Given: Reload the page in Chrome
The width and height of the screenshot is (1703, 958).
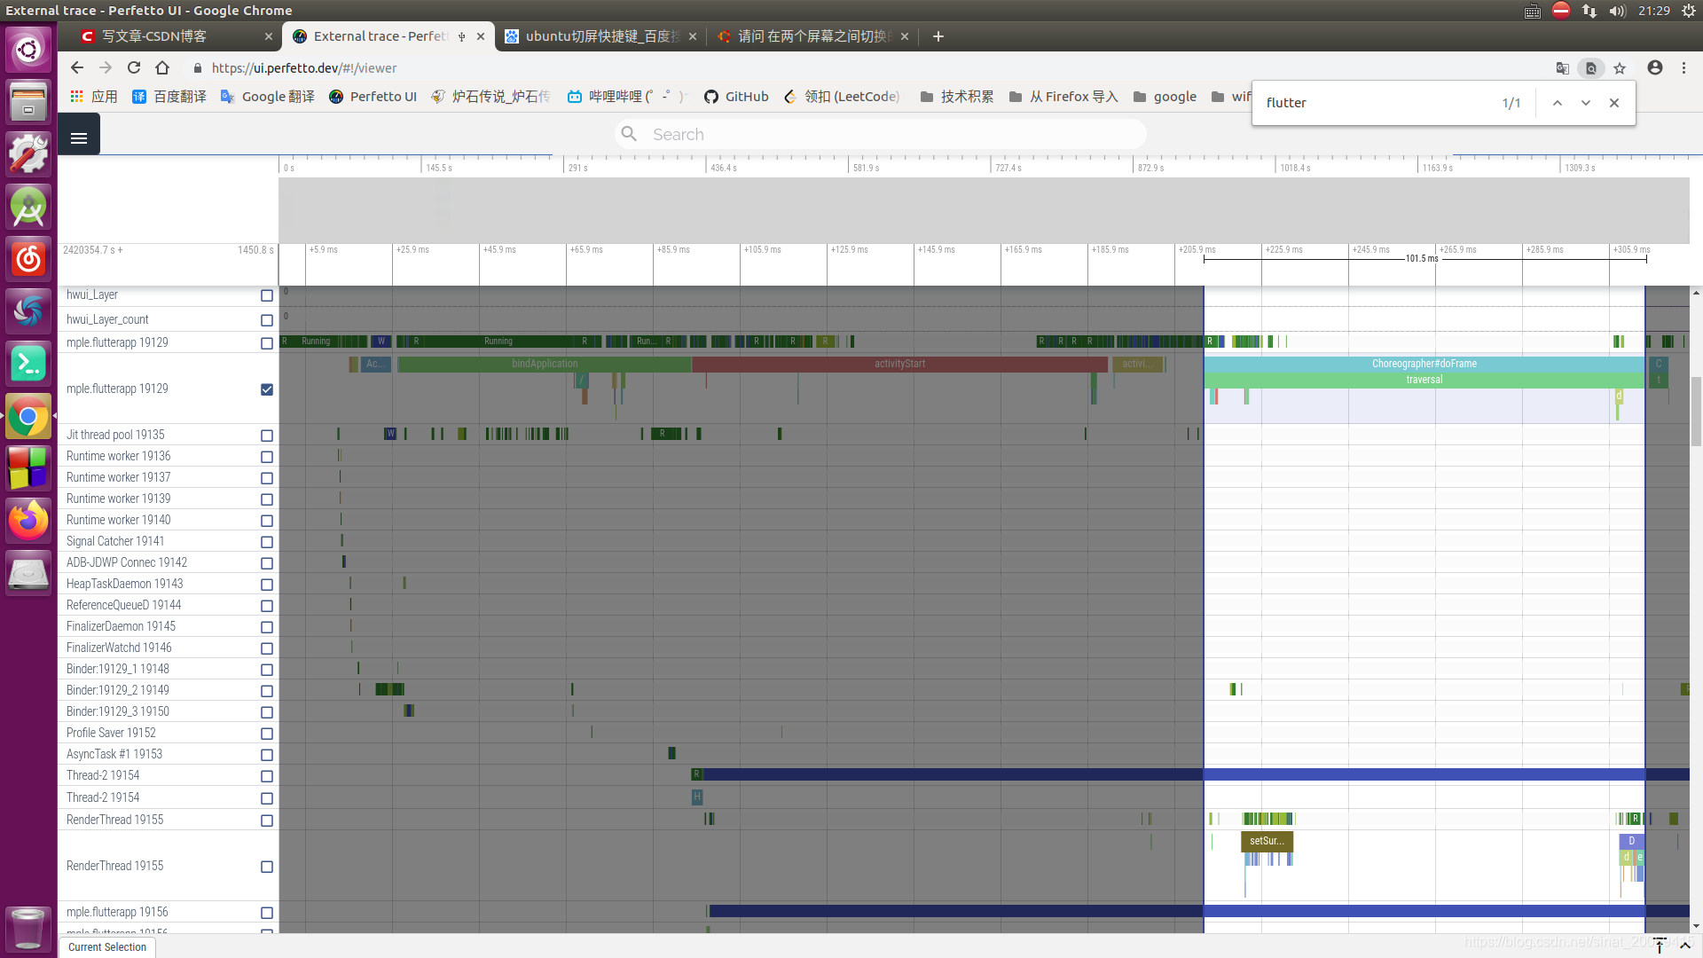Looking at the screenshot, I should pyautogui.click(x=134, y=68).
